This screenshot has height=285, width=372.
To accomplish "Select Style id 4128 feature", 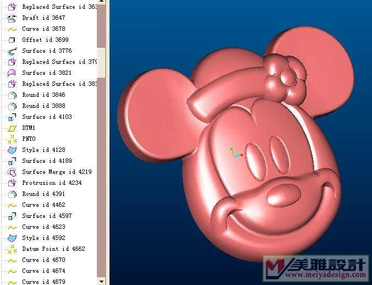I will click(43, 150).
